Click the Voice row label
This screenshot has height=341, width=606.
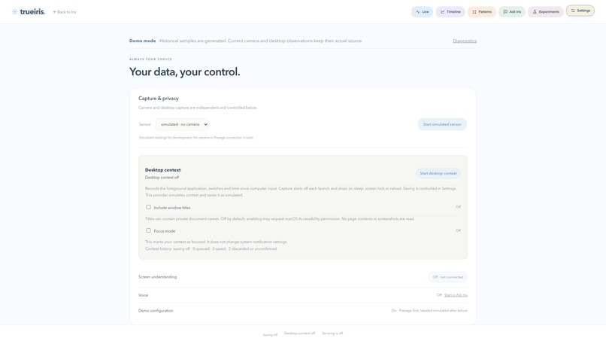pyautogui.click(x=143, y=295)
